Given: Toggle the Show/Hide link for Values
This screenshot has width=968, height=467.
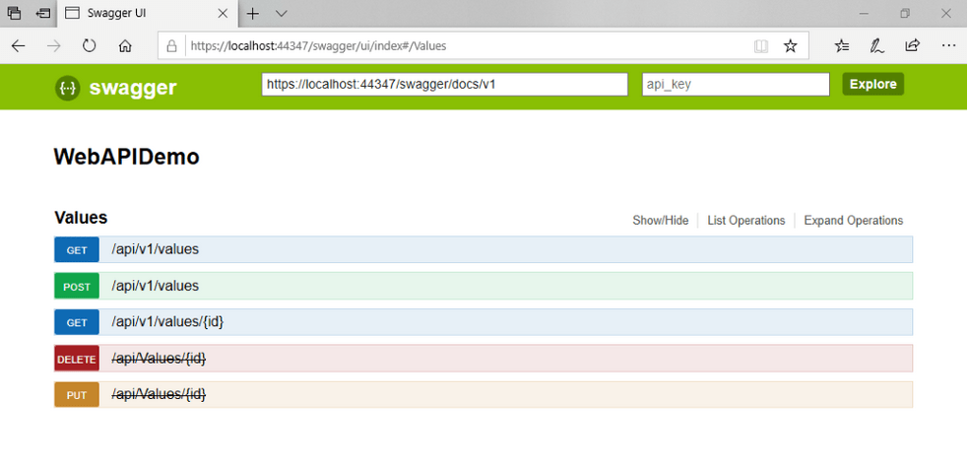Looking at the screenshot, I should [x=660, y=221].
